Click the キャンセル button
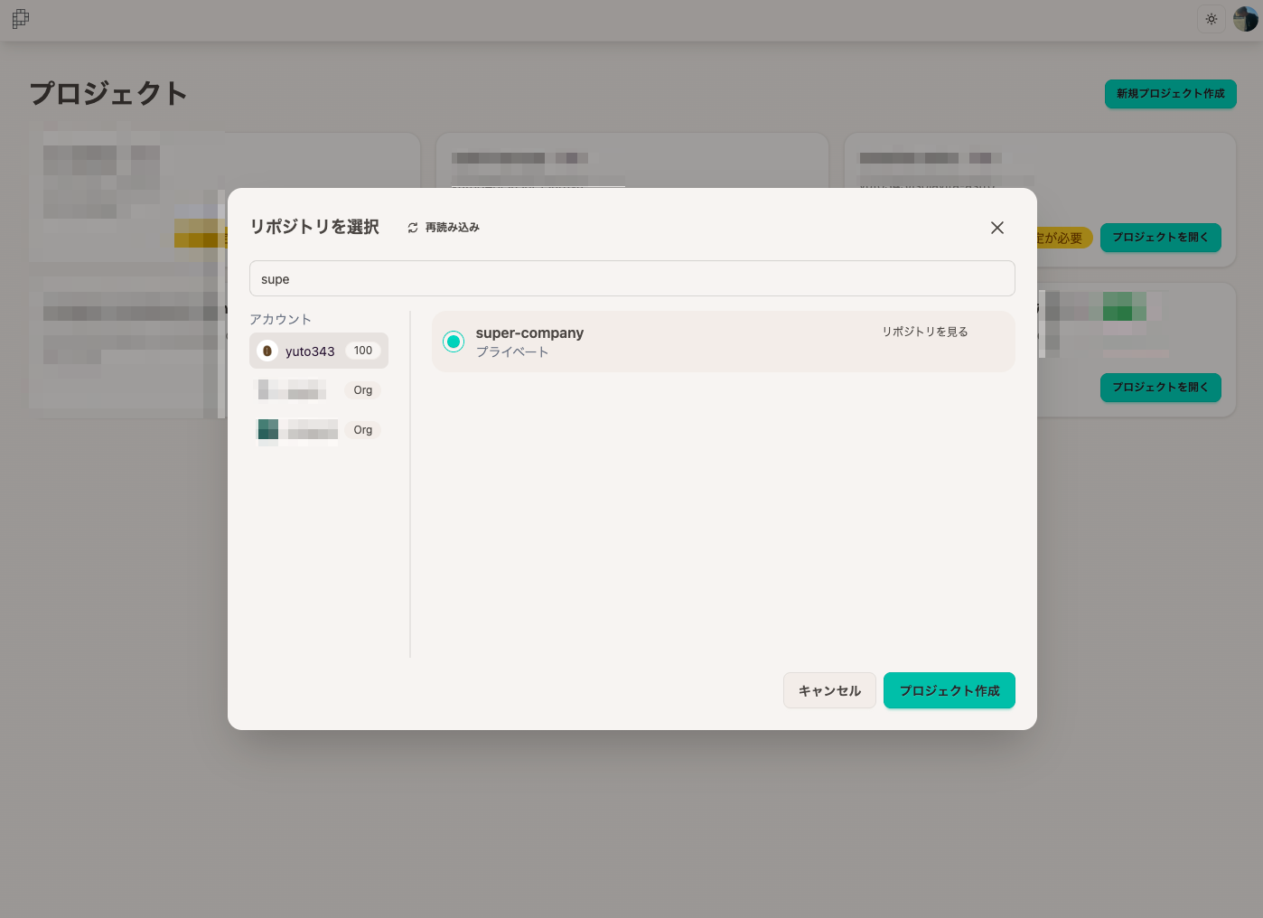The image size is (1263, 918). pyautogui.click(x=829, y=690)
